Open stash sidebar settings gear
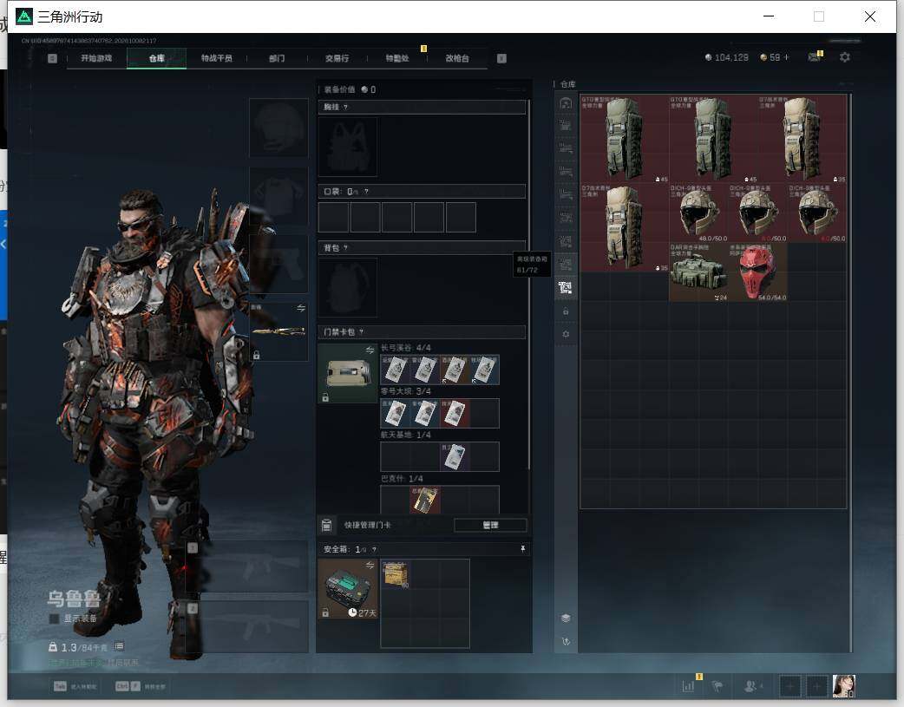 pyautogui.click(x=566, y=335)
